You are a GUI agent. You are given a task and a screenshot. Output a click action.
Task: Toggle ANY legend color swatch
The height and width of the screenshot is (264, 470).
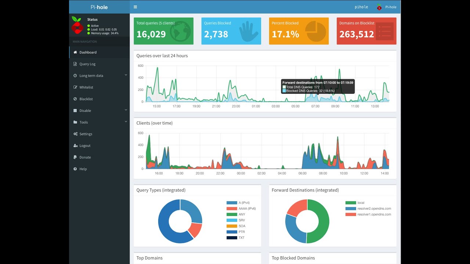click(232, 214)
